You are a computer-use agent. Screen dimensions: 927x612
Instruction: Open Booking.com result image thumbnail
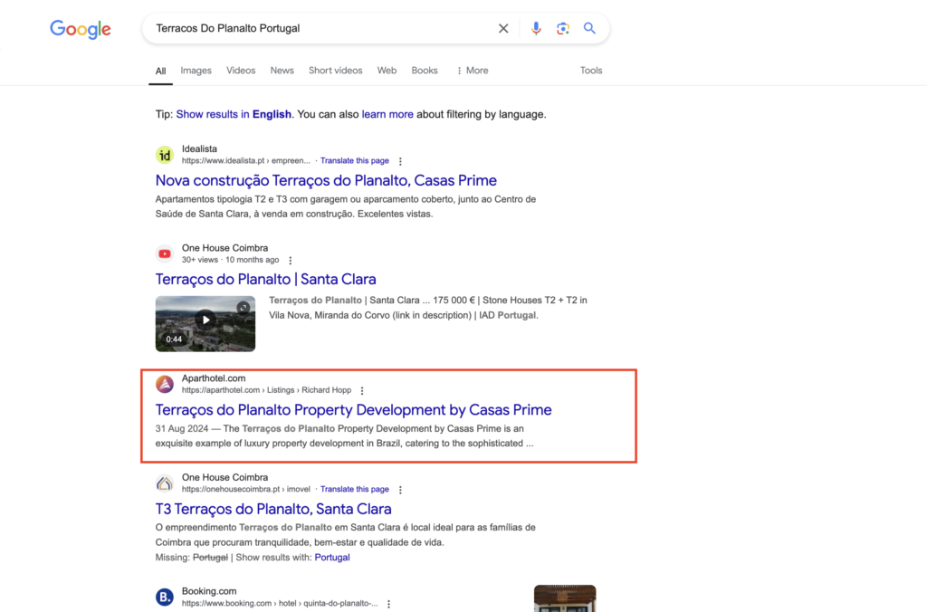565,598
